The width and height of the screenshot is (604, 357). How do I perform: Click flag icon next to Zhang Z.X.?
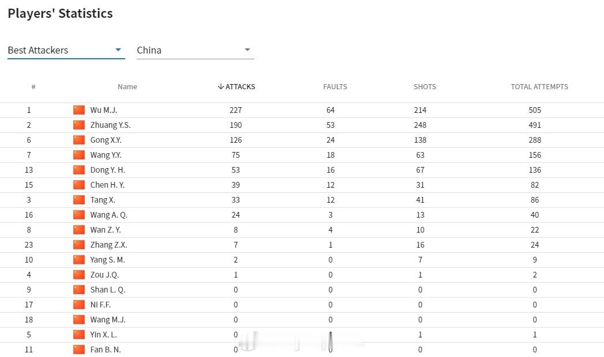79,245
